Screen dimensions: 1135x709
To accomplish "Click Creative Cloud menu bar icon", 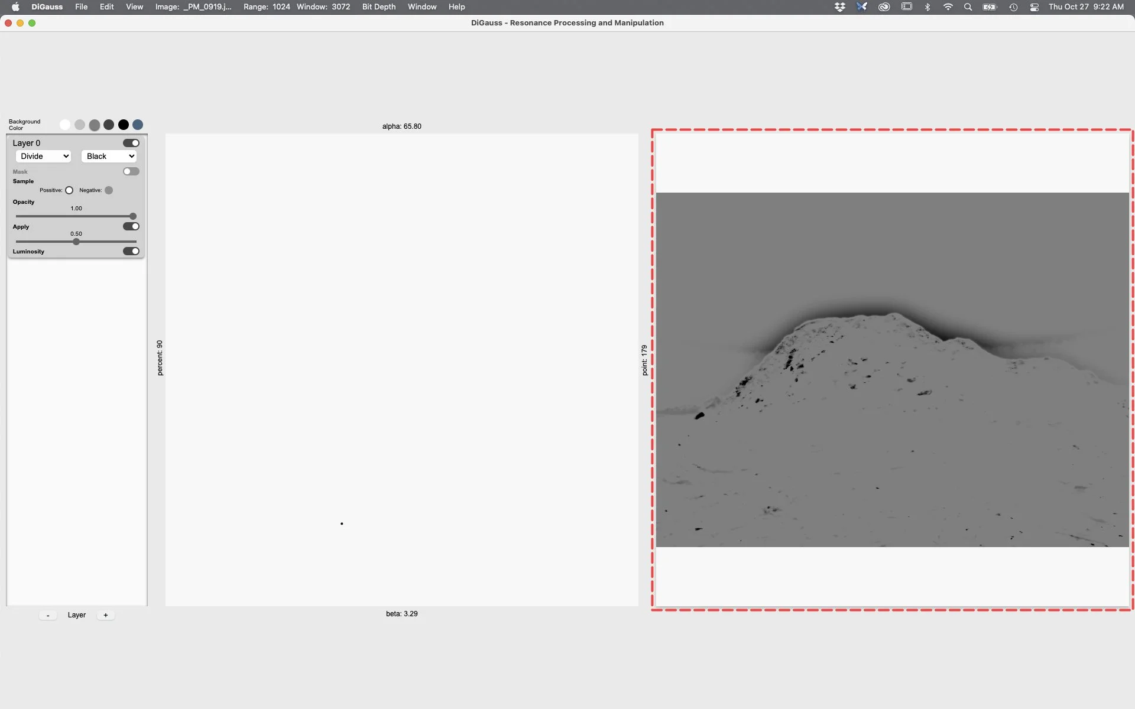I will coord(884,7).
